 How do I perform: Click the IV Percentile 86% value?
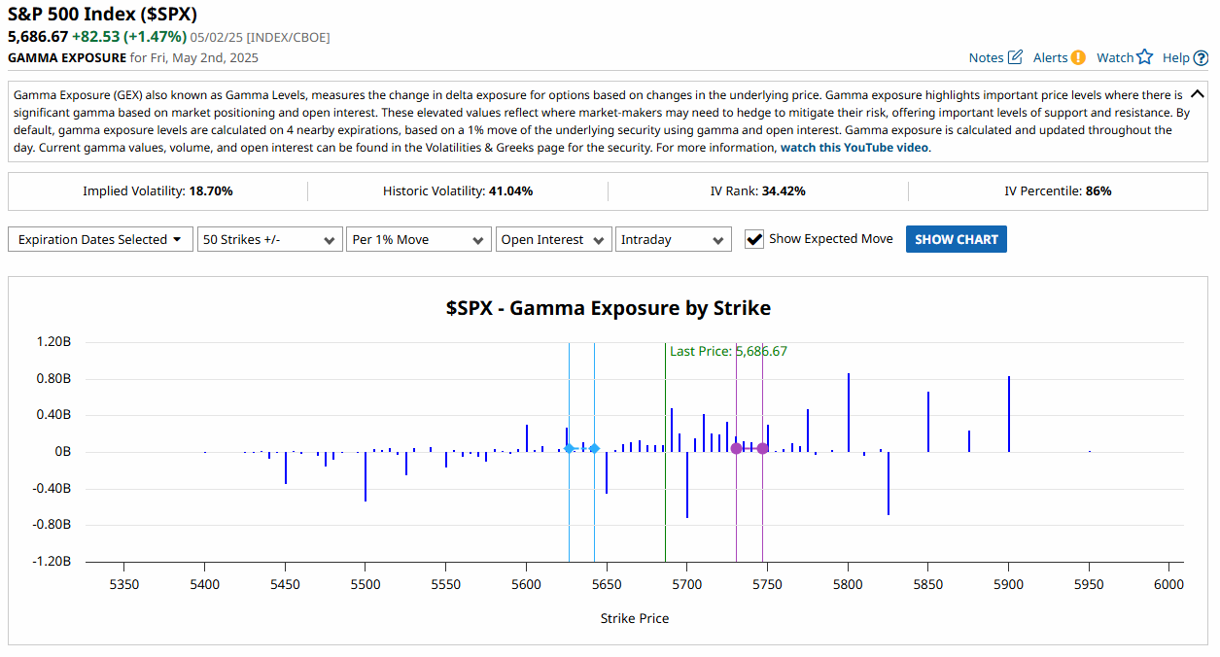coord(1098,191)
